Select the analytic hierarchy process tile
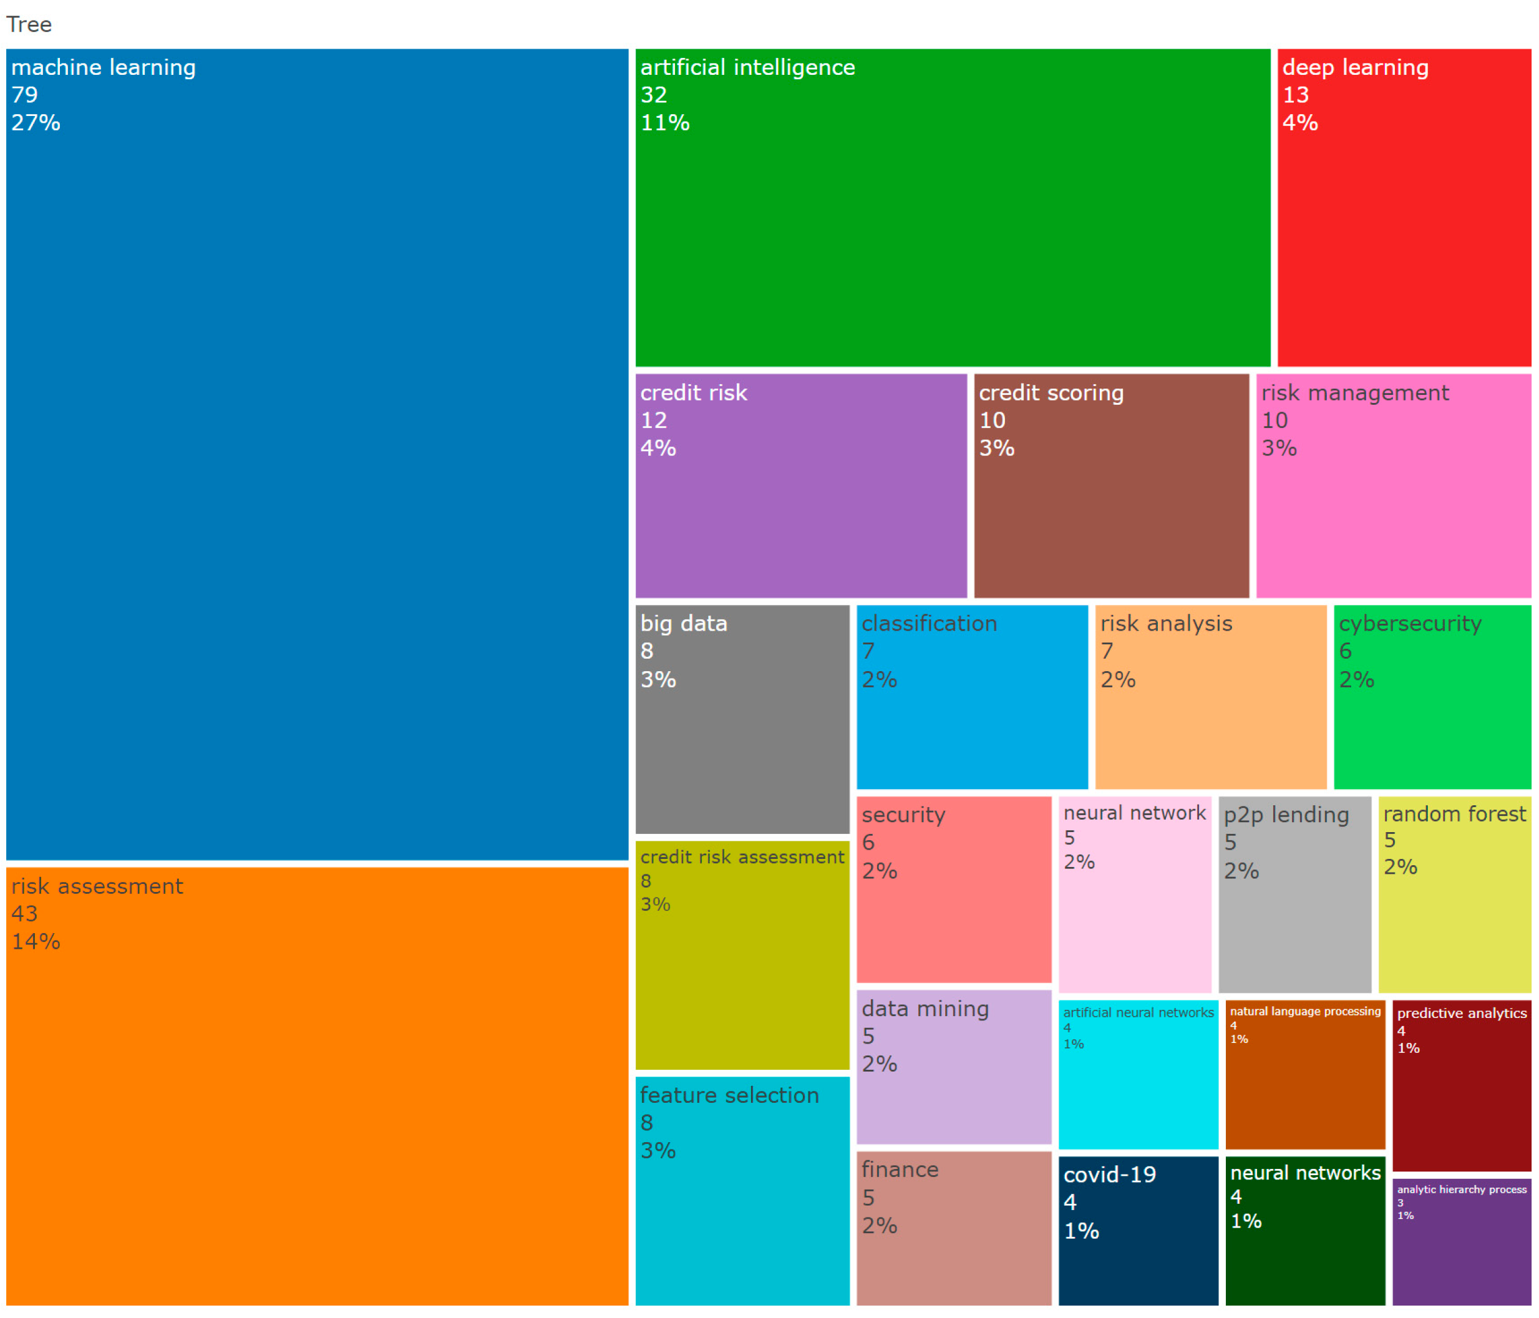Viewport: 1539px width, 1318px height. tap(1461, 1241)
